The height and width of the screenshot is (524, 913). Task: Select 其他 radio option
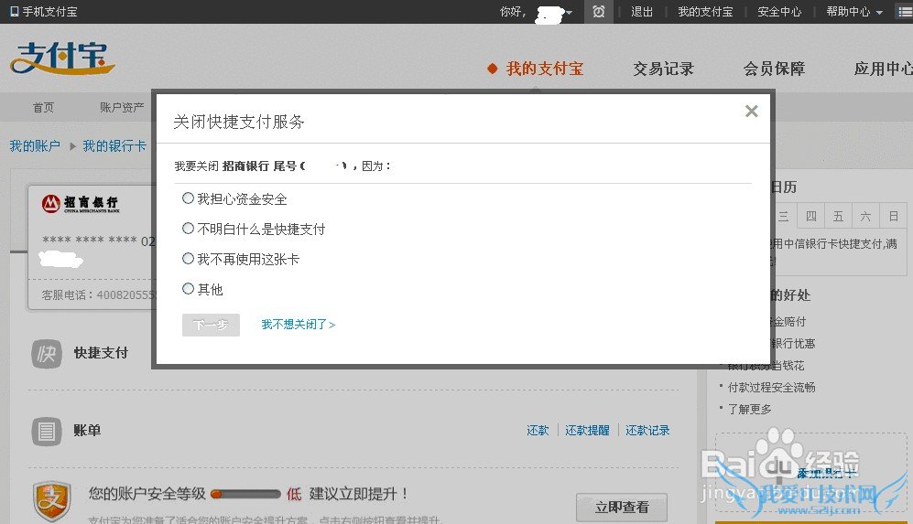point(188,288)
